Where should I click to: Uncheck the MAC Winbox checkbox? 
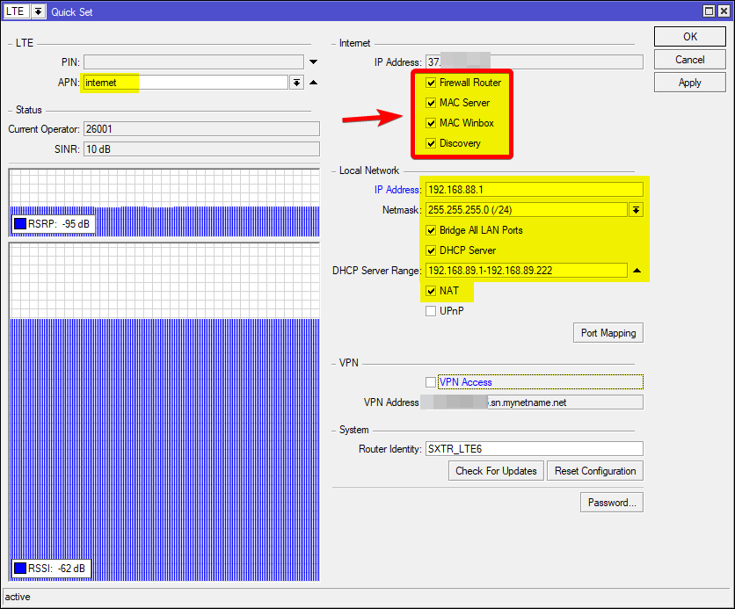click(431, 123)
